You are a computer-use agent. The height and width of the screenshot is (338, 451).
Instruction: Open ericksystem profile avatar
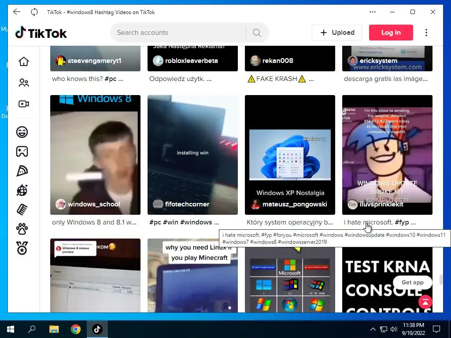pos(353,61)
